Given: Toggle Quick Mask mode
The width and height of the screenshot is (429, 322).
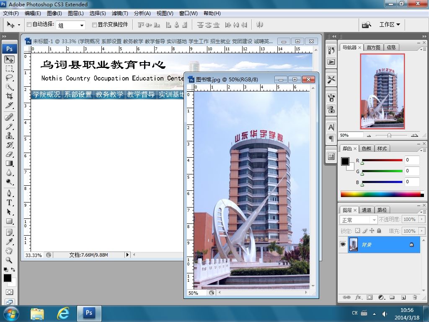Looking at the screenshot, I should tap(9, 292).
